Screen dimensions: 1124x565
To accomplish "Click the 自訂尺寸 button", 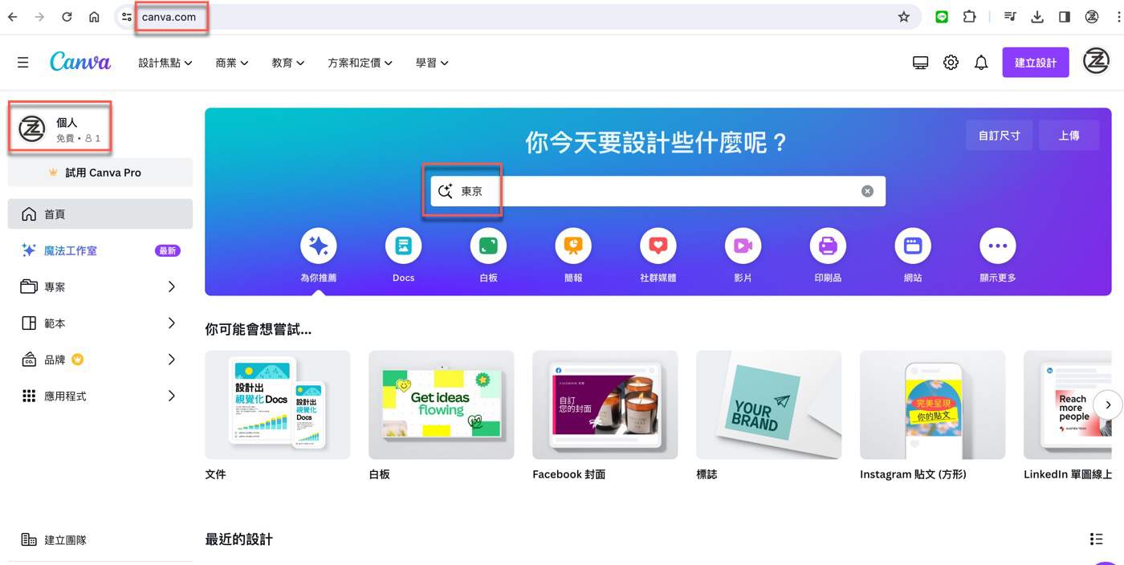I will [x=999, y=135].
